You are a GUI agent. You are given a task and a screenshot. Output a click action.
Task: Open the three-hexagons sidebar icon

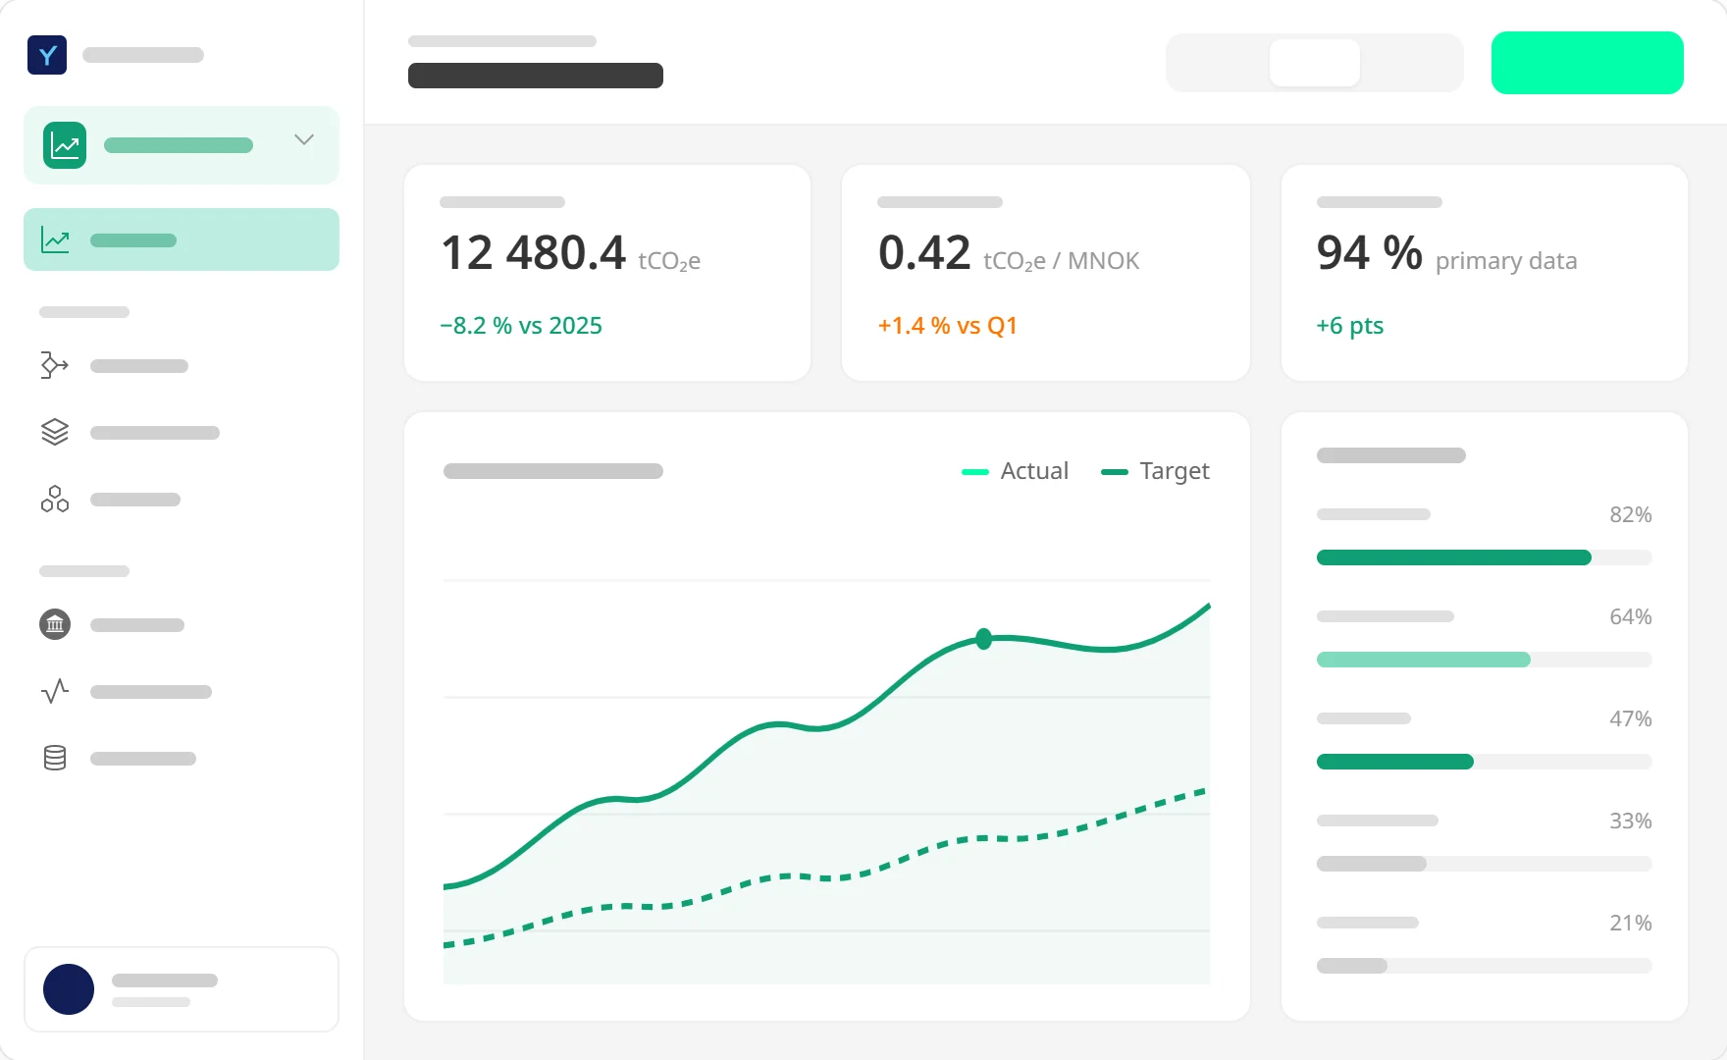(x=55, y=499)
